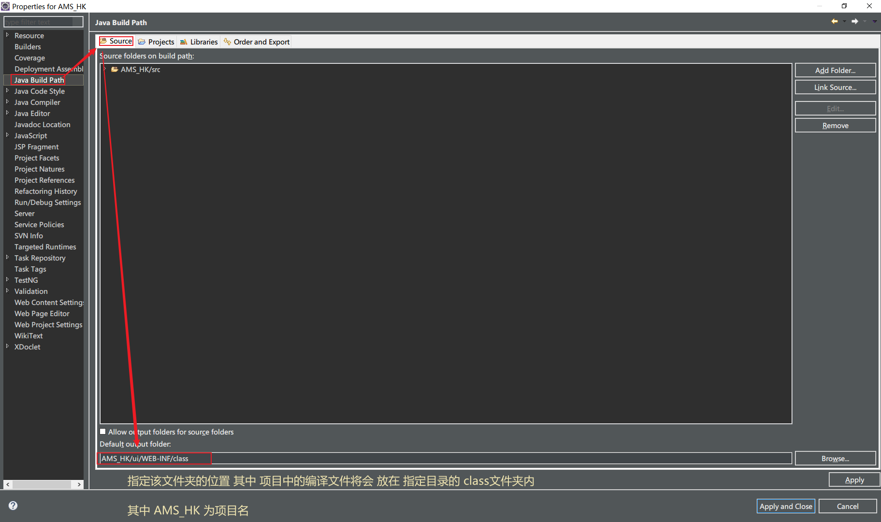Expand the AMS_HK/src source folder

(104, 69)
